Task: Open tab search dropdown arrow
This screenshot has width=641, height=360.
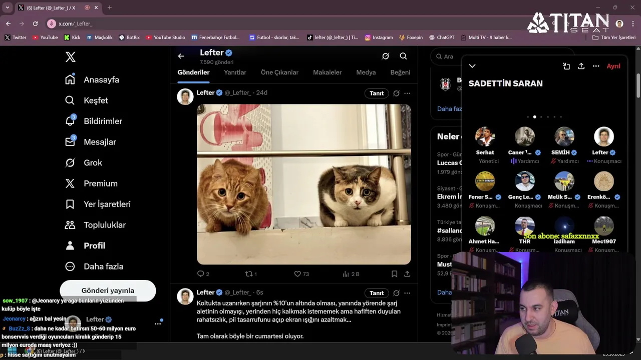Action: point(7,7)
